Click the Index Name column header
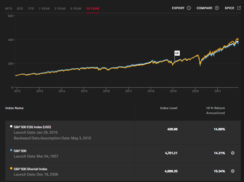The image size is (244, 182). (x=15, y=108)
